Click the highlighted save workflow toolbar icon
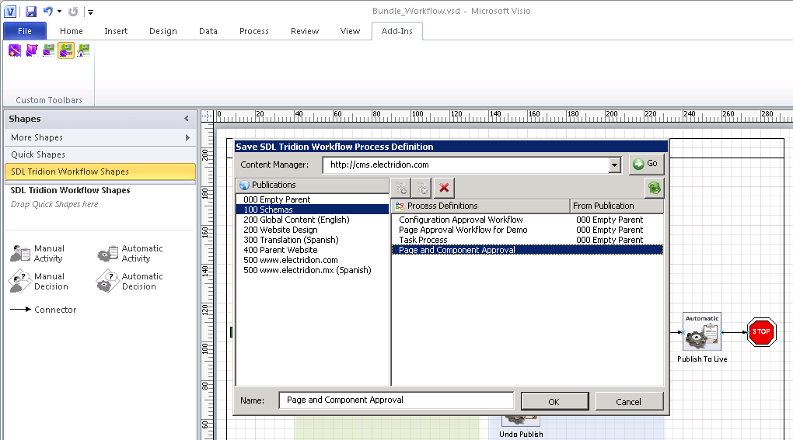 66,50
